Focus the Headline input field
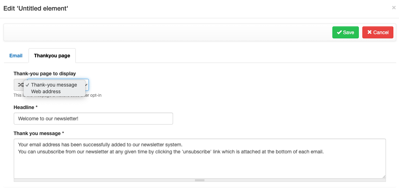399x191 pixels. coord(93,119)
